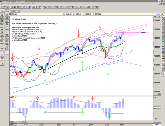Select the magnifier search tool

8,7
